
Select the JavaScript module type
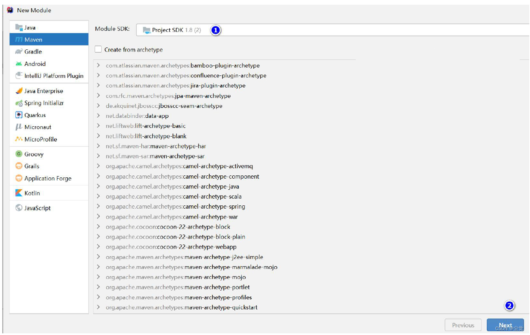click(37, 208)
